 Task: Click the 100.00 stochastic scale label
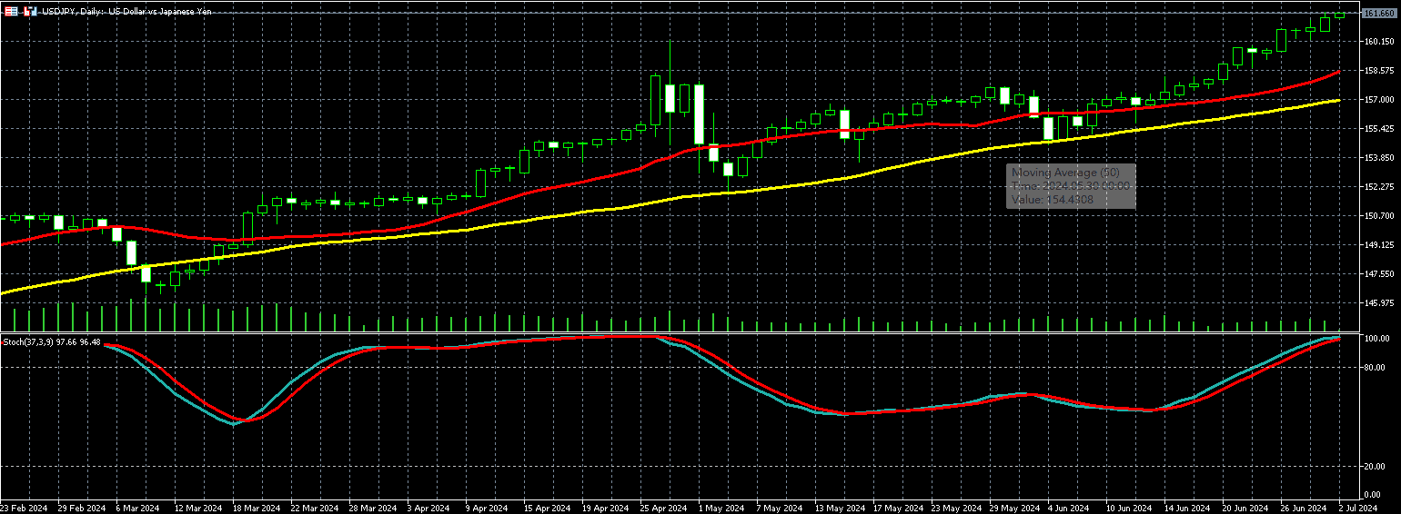click(x=1377, y=339)
